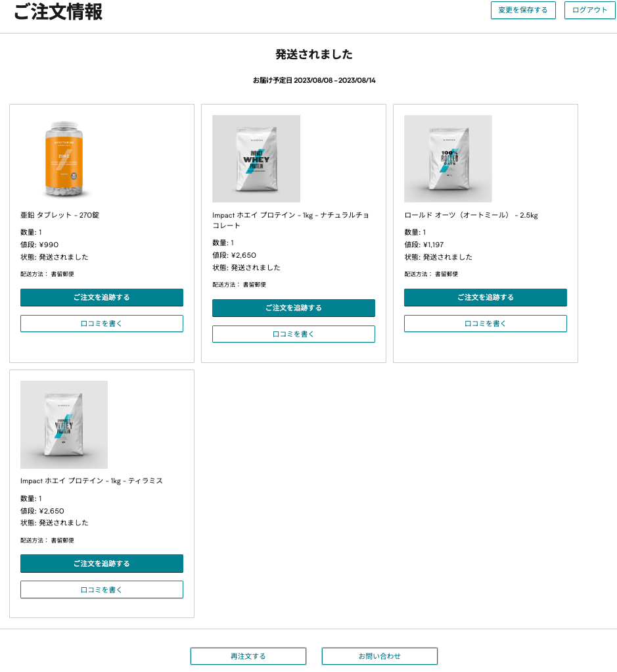The image size is (617, 672).
Task: Write a review for 亜鉛 タブレット
Action: coord(102,324)
